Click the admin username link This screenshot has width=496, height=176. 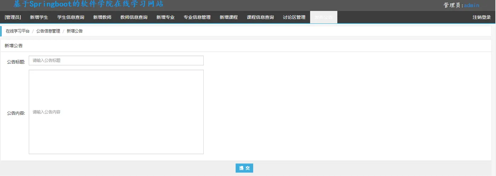tap(472, 5)
